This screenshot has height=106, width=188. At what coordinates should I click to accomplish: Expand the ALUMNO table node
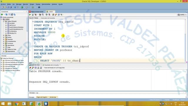click(6, 23)
